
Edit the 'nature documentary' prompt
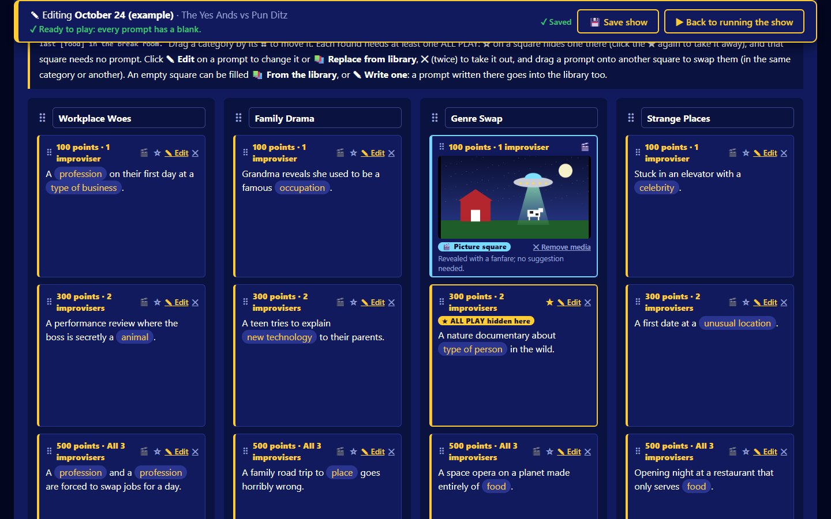(569, 302)
